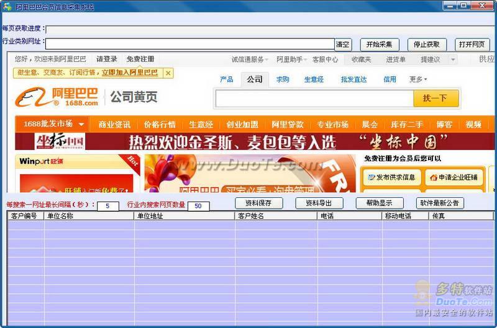This screenshot has width=497, height=328.
Task: Stop fetching with 停止获取 button
Action: click(427, 45)
